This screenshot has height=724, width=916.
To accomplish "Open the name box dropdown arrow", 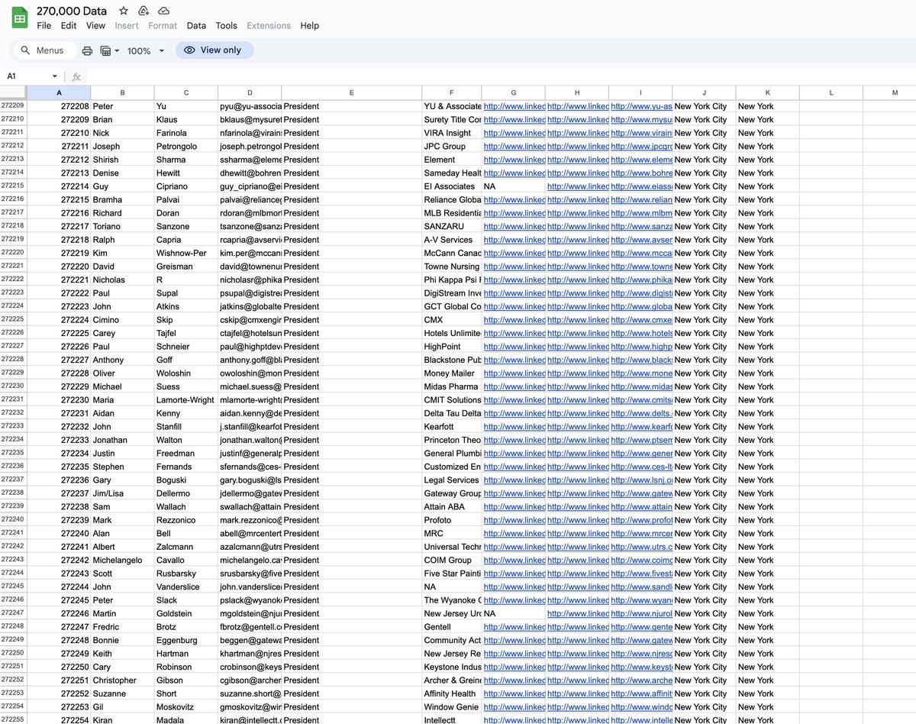I will pos(54,76).
